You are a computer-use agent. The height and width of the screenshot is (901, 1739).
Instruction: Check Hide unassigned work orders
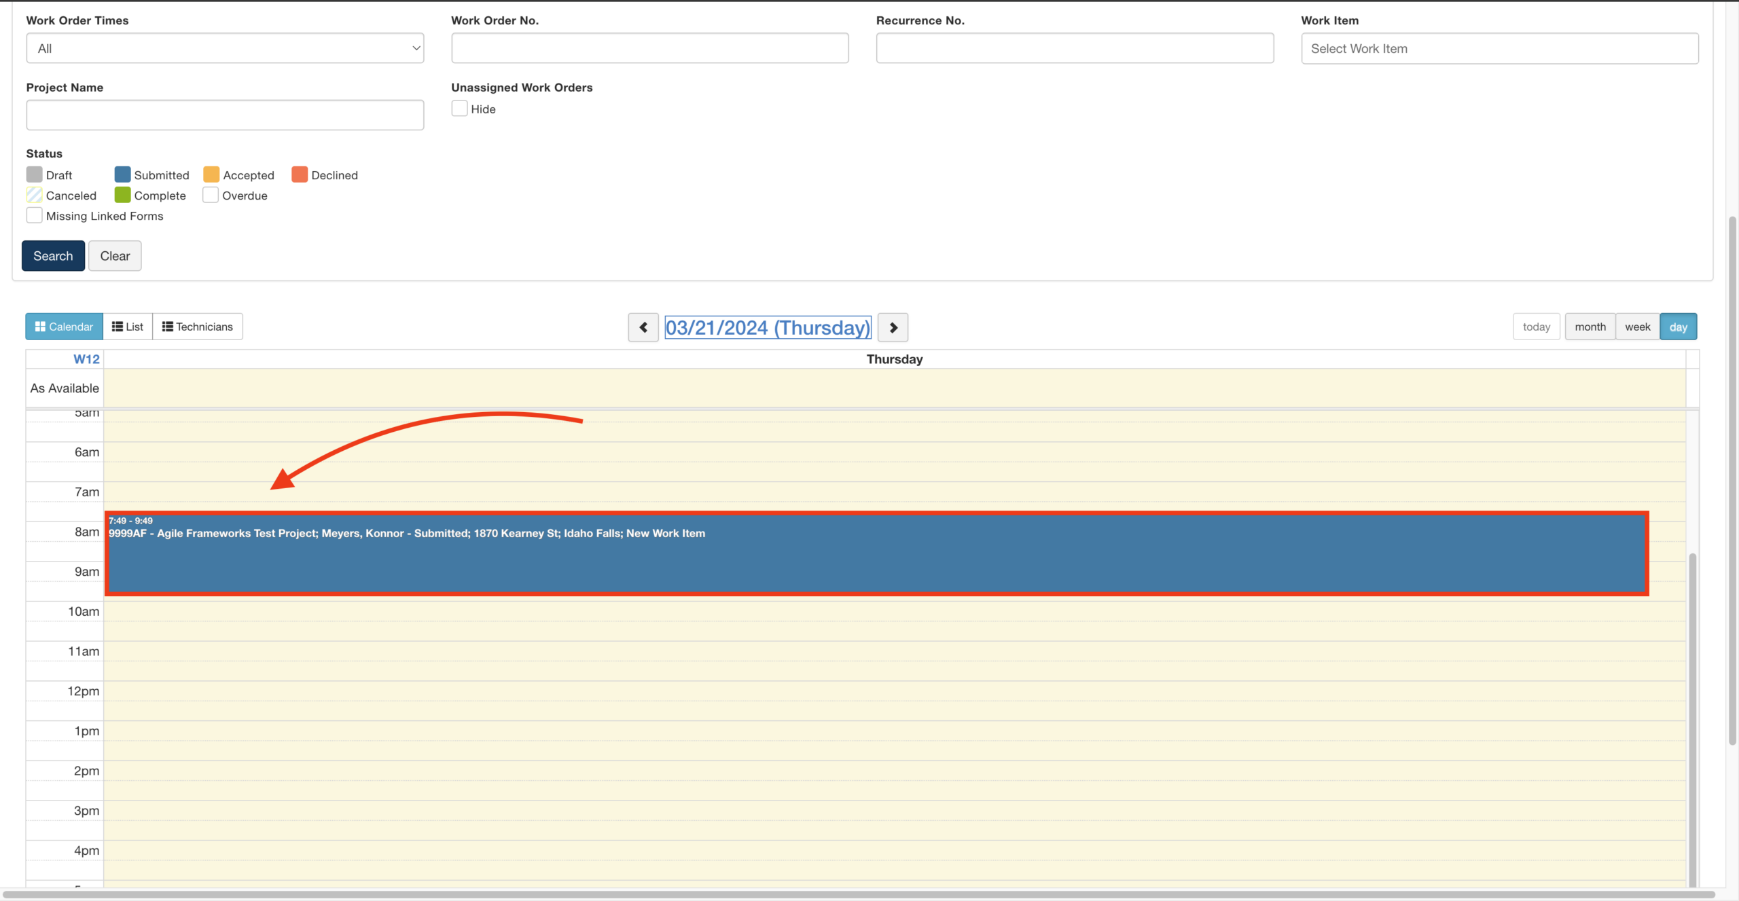460,109
